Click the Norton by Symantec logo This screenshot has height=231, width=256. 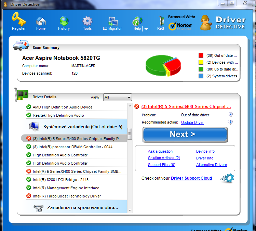[180, 26]
